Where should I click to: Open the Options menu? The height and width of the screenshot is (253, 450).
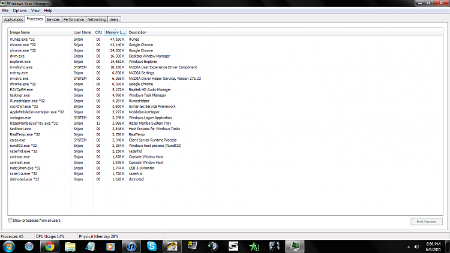click(x=20, y=11)
